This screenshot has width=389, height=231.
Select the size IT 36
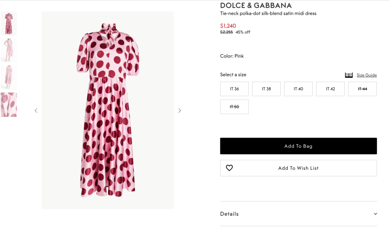point(234,89)
